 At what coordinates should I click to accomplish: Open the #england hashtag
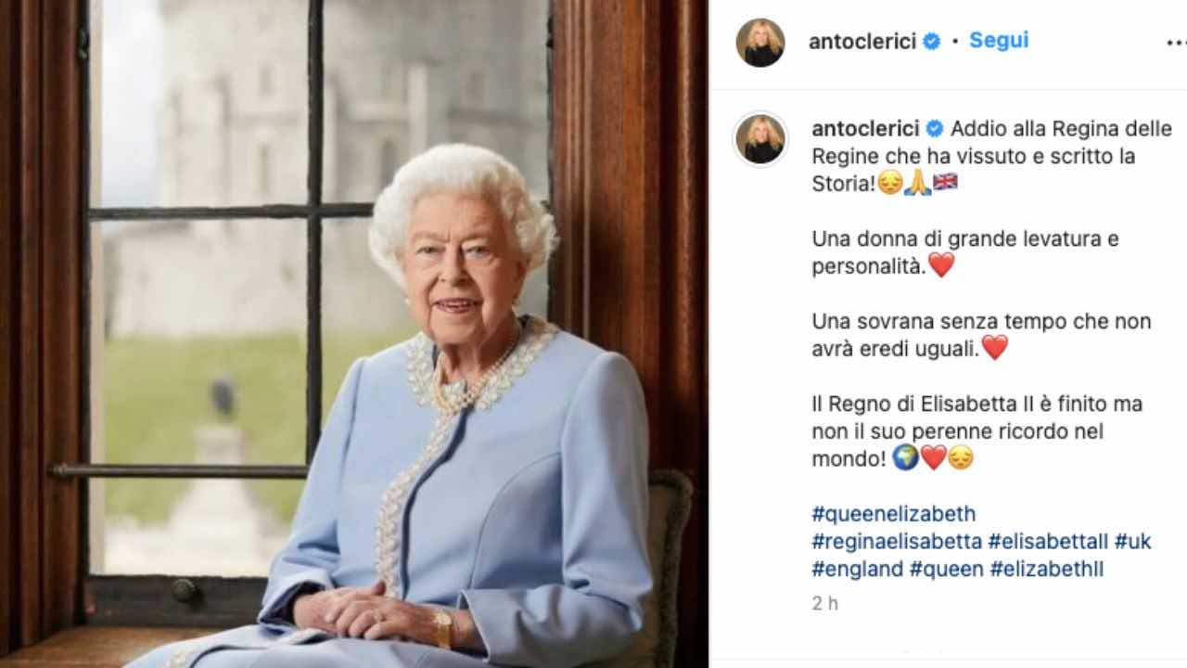(x=857, y=569)
